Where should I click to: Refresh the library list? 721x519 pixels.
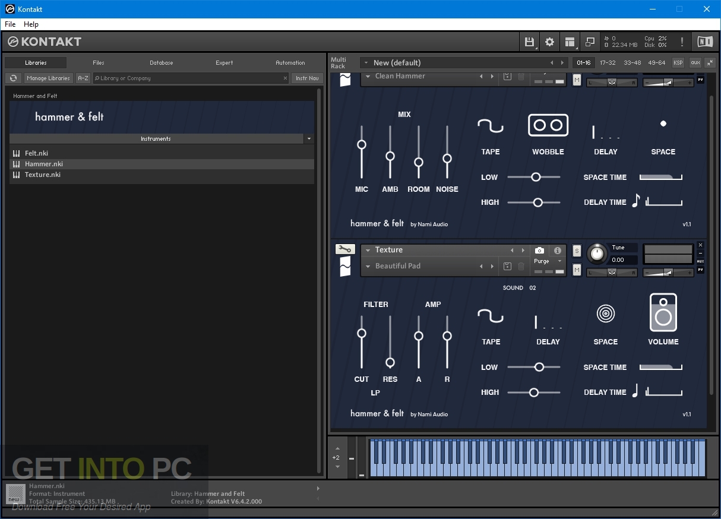(13, 78)
